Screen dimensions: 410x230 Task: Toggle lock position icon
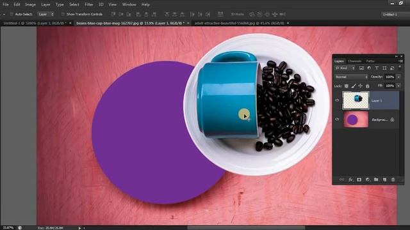click(361, 86)
